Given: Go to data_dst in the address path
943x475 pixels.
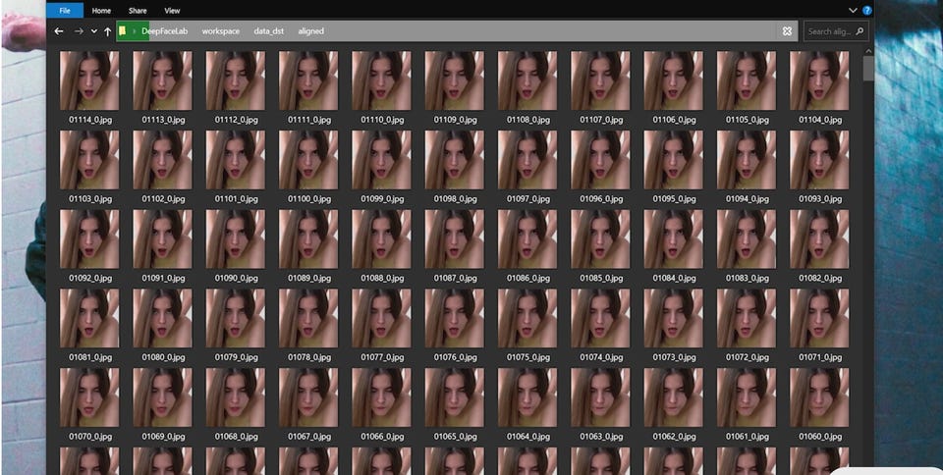Looking at the screenshot, I should (x=269, y=31).
